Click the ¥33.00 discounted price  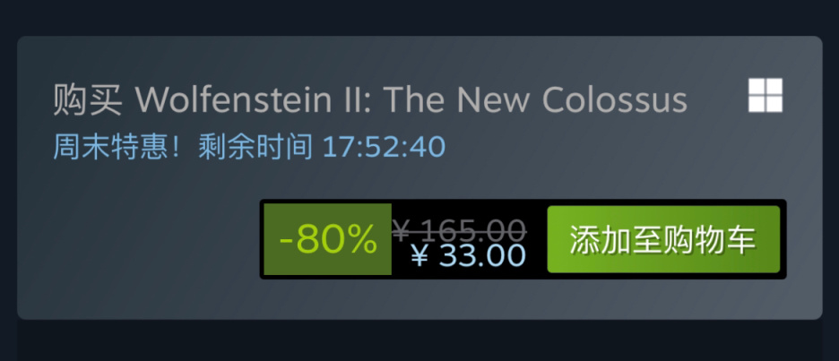click(469, 255)
